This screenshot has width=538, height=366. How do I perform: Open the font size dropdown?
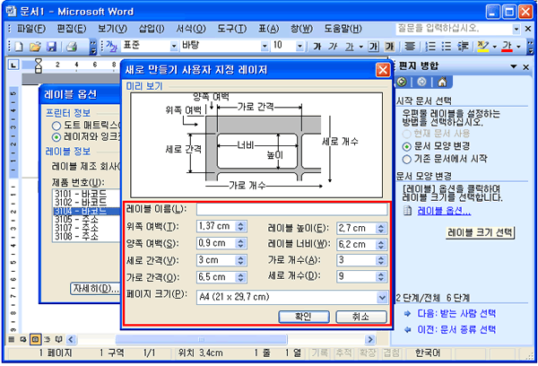click(299, 46)
